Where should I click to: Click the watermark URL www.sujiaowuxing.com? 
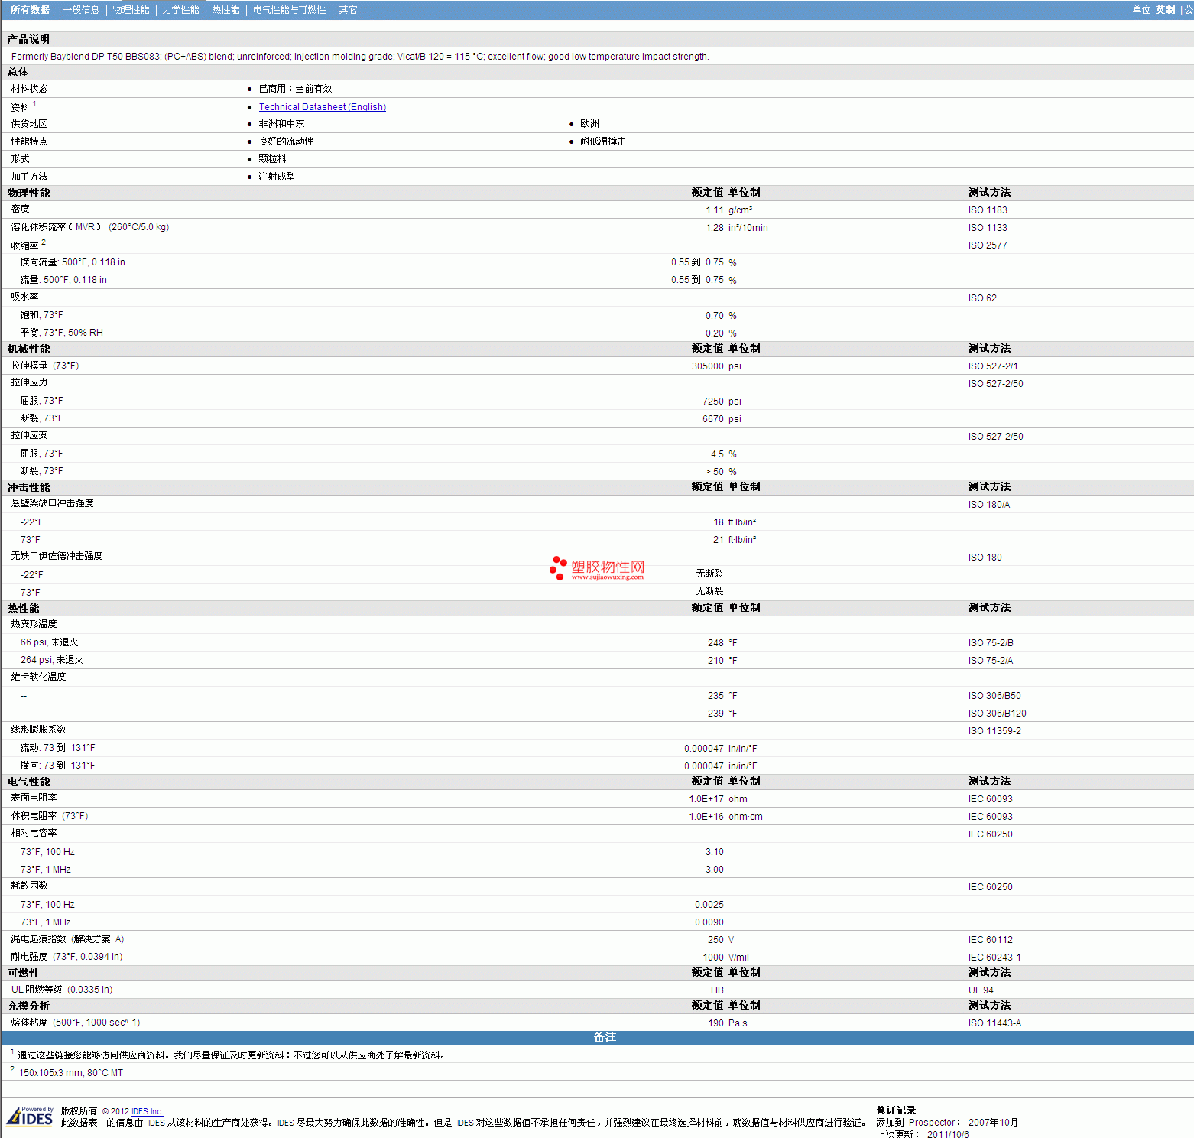tap(607, 577)
